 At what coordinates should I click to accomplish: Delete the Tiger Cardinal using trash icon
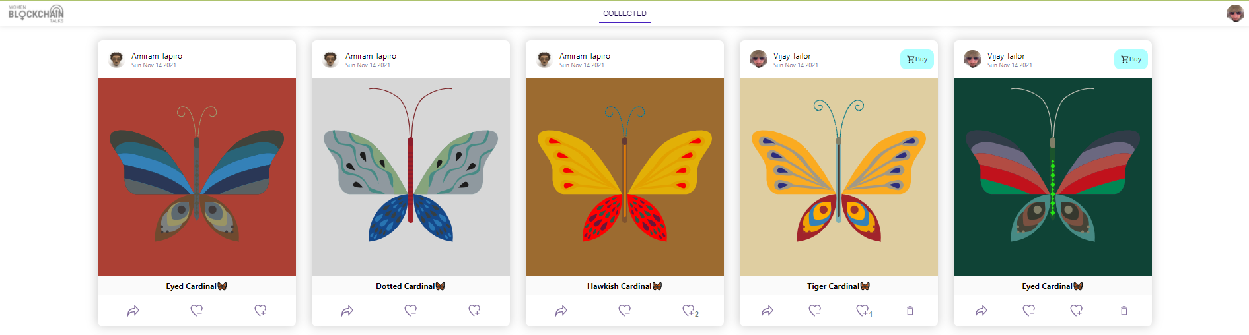910,311
